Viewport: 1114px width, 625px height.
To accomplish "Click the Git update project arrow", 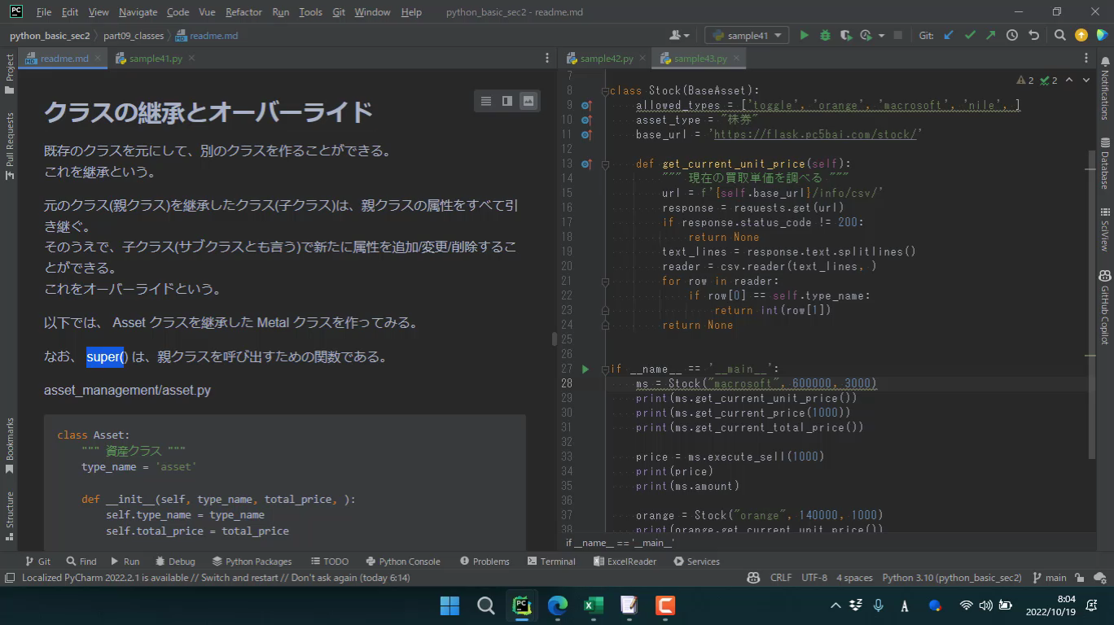I will [x=949, y=35].
